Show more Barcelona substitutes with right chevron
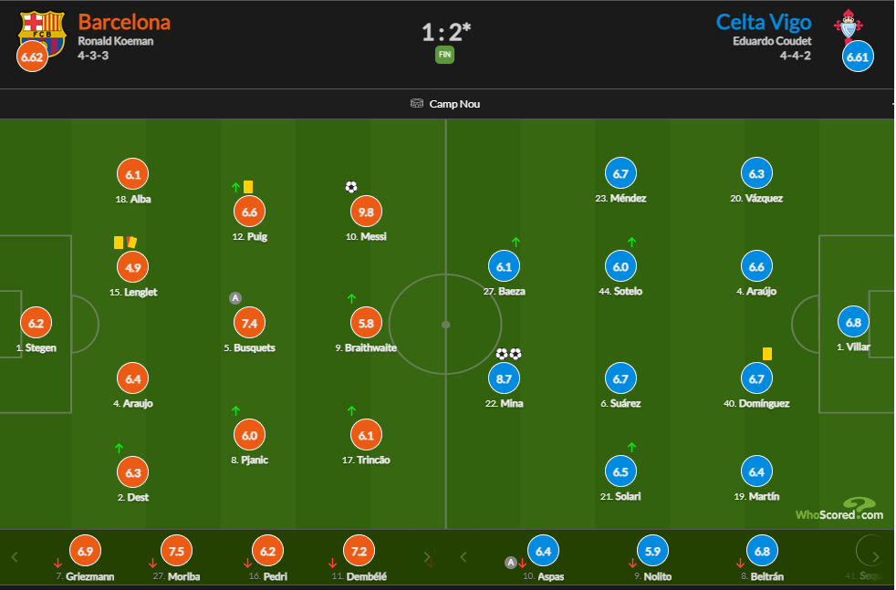 pyautogui.click(x=427, y=557)
